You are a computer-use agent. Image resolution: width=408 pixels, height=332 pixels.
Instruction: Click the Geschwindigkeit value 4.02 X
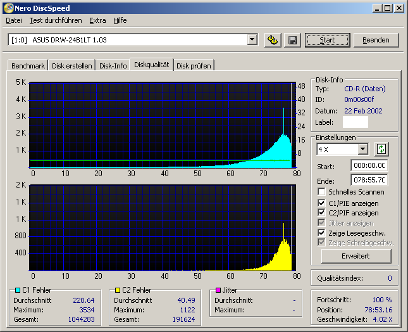[383, 319]
